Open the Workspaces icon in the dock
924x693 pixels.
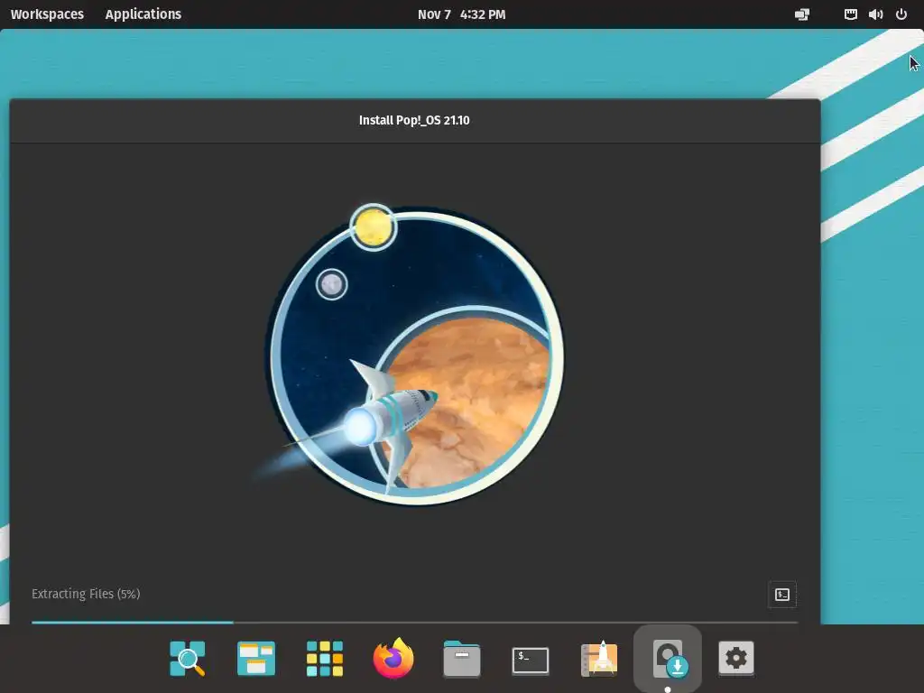pos(255,658)
